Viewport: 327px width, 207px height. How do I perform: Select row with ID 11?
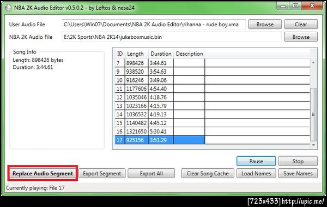pyautogui.click(x=213, y=88)
